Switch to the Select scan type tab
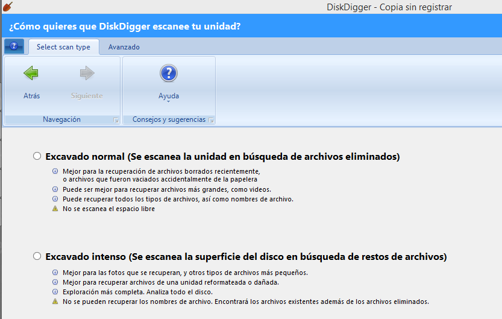Viewport: 502px width, 319px height. point(63,47)
